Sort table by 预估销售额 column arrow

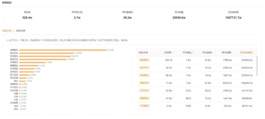point(253,53)
